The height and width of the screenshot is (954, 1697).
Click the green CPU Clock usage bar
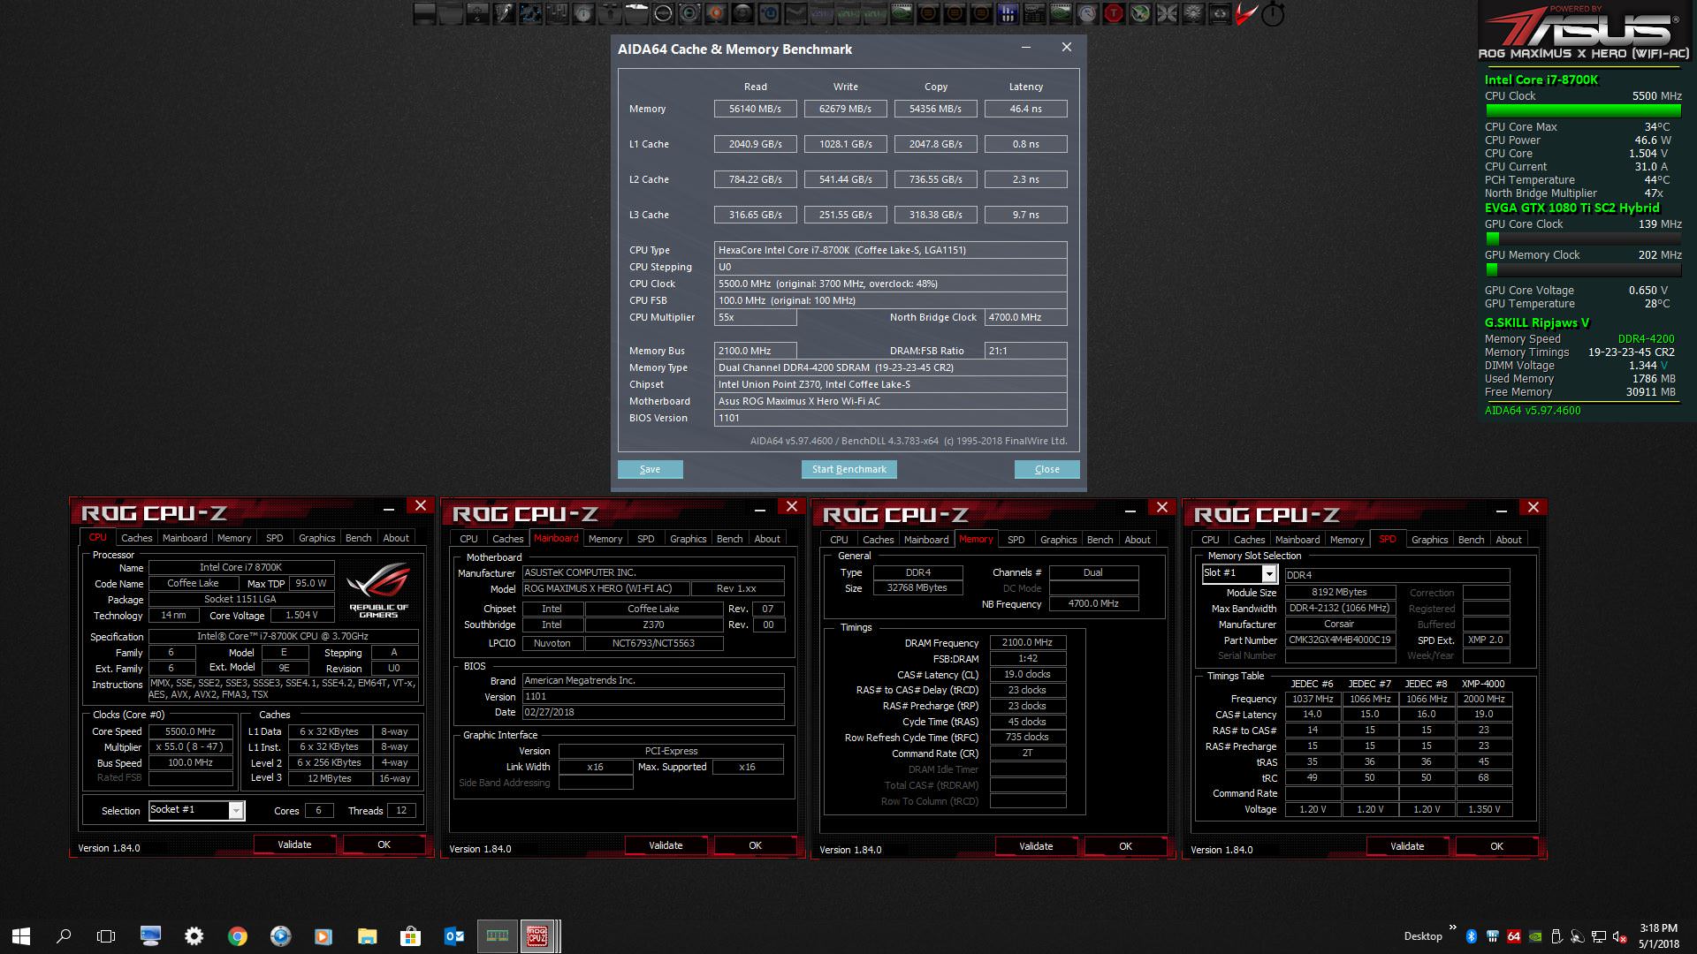tap(1582, 111)
